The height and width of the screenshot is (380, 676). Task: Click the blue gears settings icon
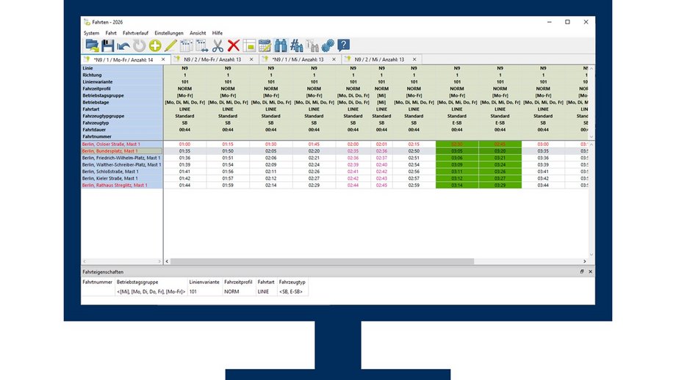coord(327,45)
